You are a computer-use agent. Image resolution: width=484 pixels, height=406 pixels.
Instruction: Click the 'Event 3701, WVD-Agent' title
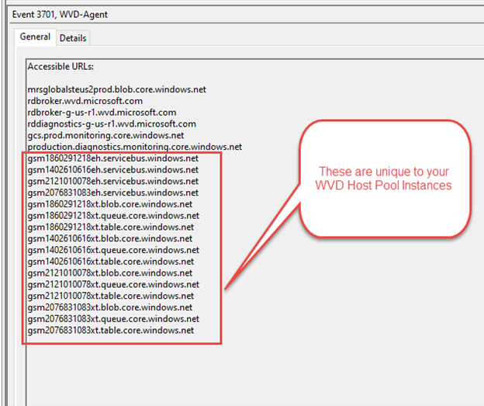(60, 15)
